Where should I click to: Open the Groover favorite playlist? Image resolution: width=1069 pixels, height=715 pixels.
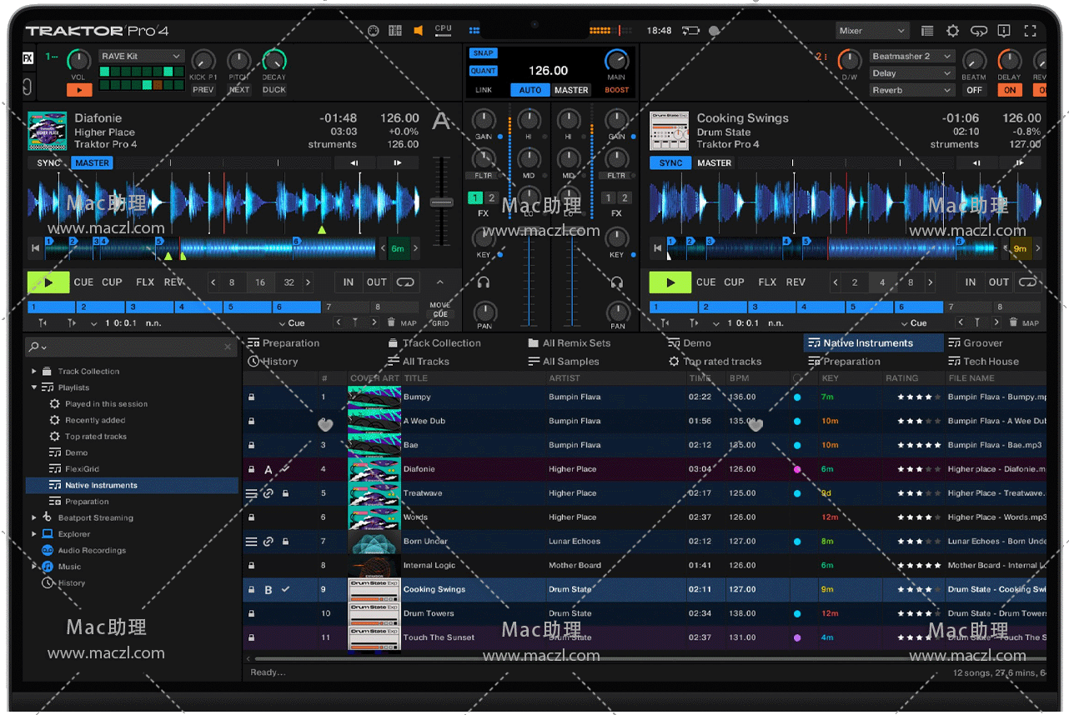point(982,343)
